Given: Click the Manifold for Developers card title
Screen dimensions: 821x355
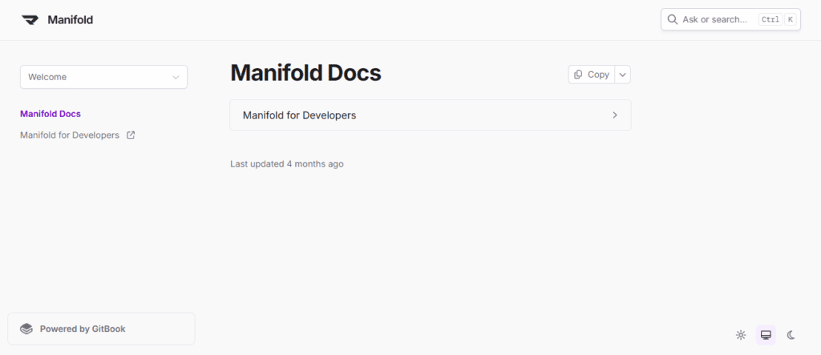Looking at the screenshot, I should point(299,115).
